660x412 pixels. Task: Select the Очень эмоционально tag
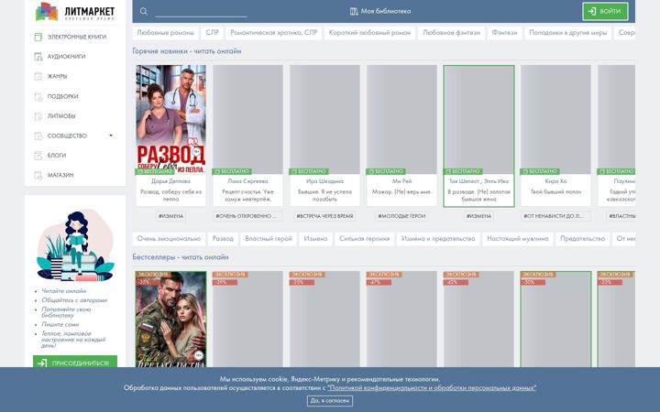point(169,239)
